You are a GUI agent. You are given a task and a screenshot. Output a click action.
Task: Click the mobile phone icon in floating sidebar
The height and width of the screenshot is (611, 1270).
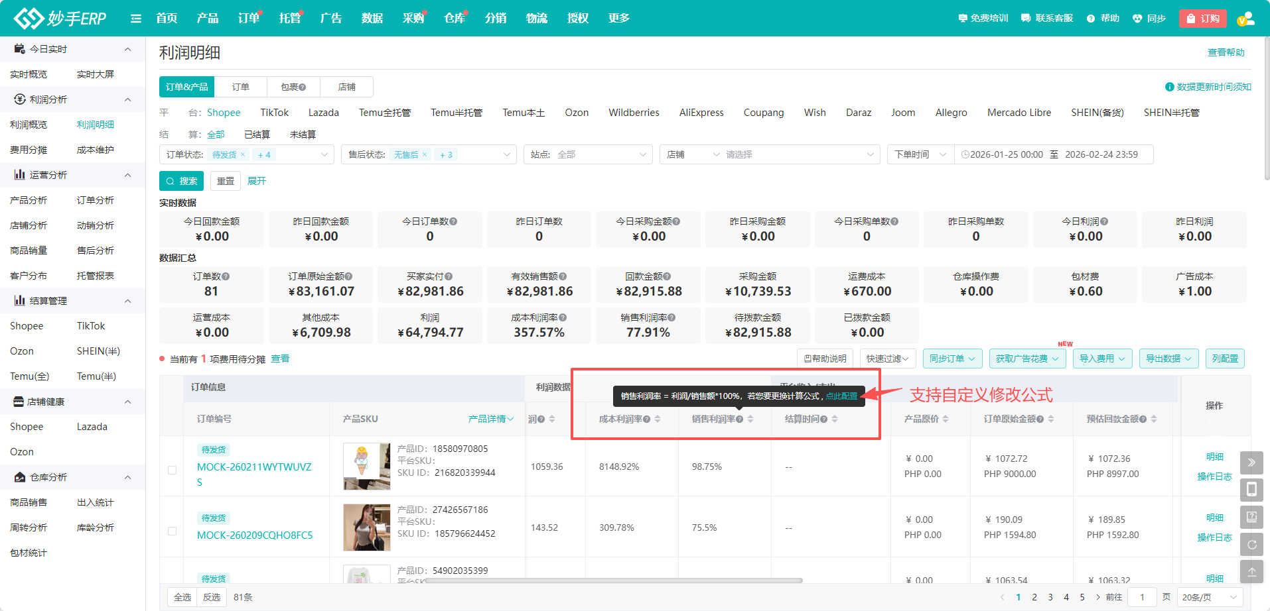pos(1251,490)
